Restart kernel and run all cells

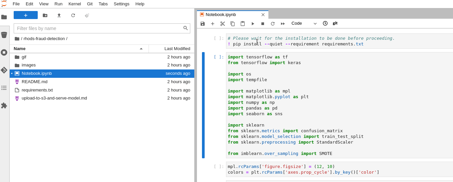click(283, 24)
